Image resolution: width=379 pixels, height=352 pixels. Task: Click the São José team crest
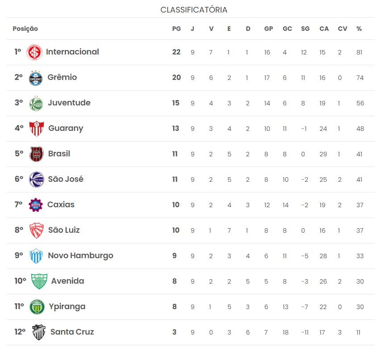(x=37, y=180)
